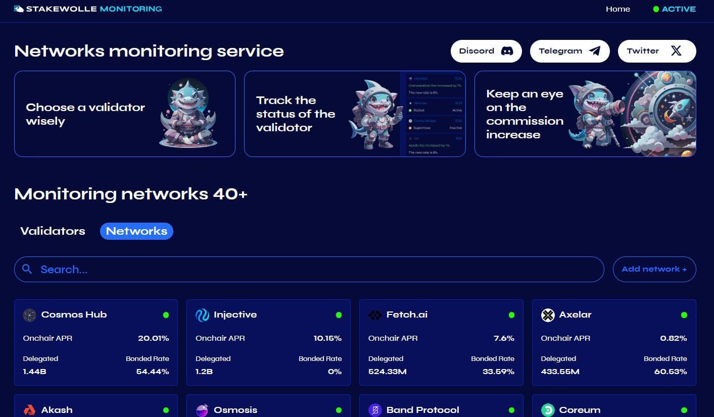This screenshot has width=714, height=417.
Task: Click the 'Monitoring networks 40+' heading
Action: click(x=131, y=194)
